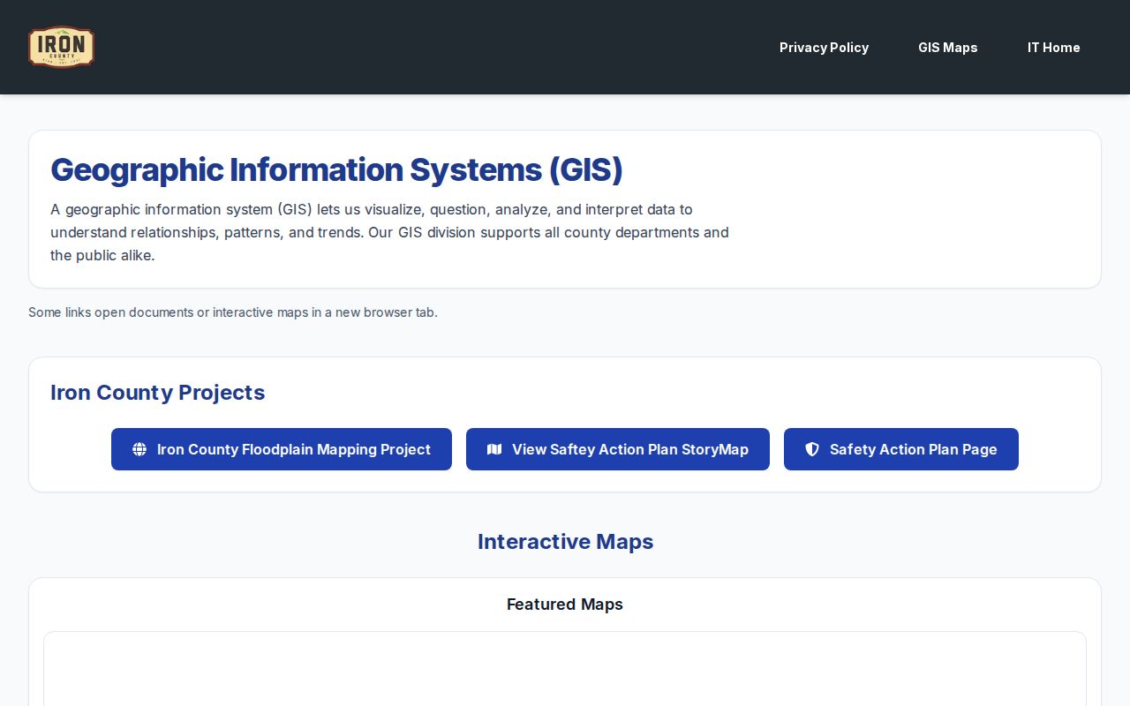This screenshot has width=1130, height=706.
Task: Click the map icon on StoryMap button
Action: (x=494, y=449)
